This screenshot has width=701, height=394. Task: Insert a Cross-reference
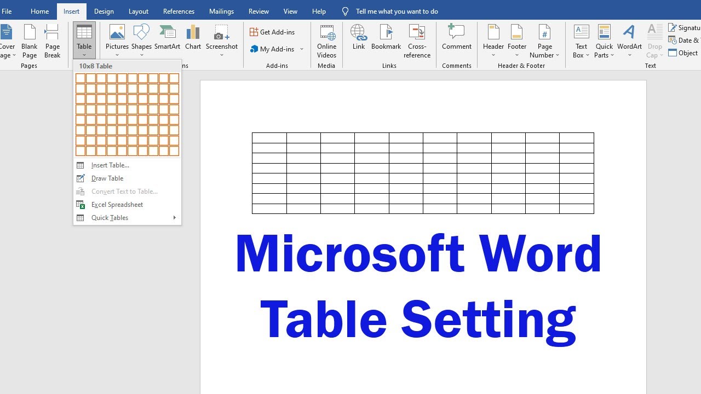pyautogui.click(x=417, y=41)
